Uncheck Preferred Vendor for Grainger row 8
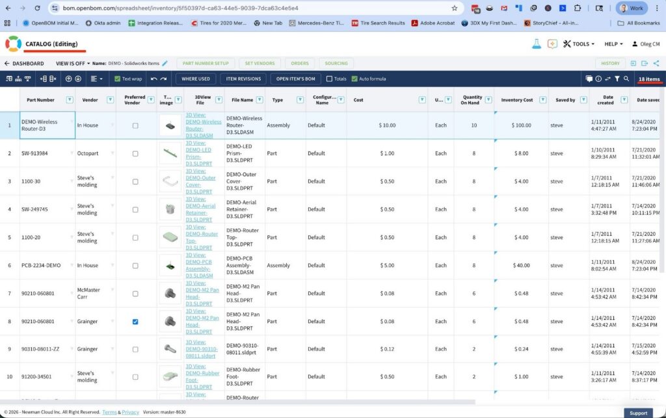 [135, 321]
